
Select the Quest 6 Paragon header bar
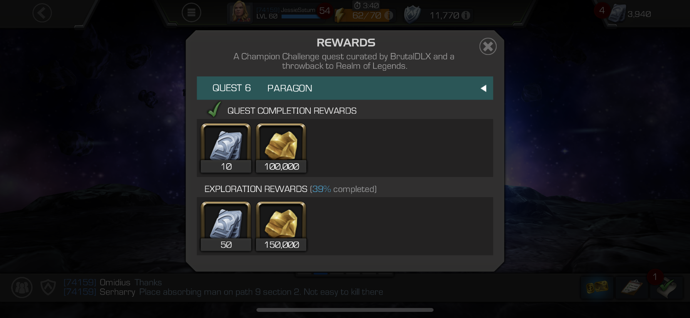coord(345,88)
